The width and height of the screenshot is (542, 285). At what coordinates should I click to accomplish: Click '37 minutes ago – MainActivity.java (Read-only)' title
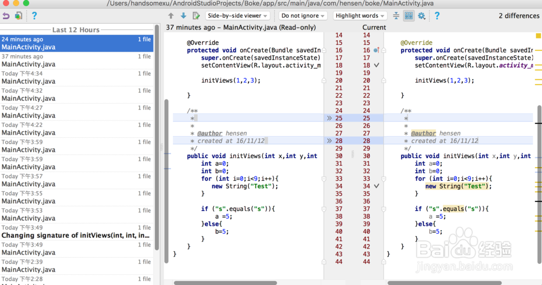click(x=241, y=27)
